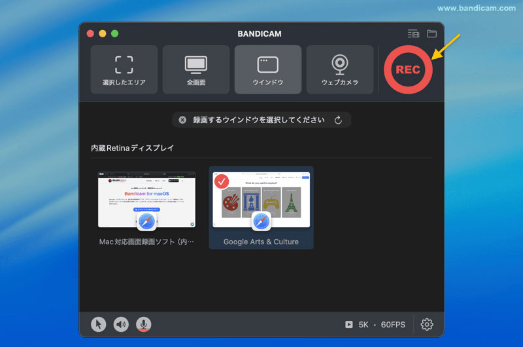The width and height of the screenshot is (523, 347).
Task: Click the 5K · 60FPS video quality setting
Action: 375,325
